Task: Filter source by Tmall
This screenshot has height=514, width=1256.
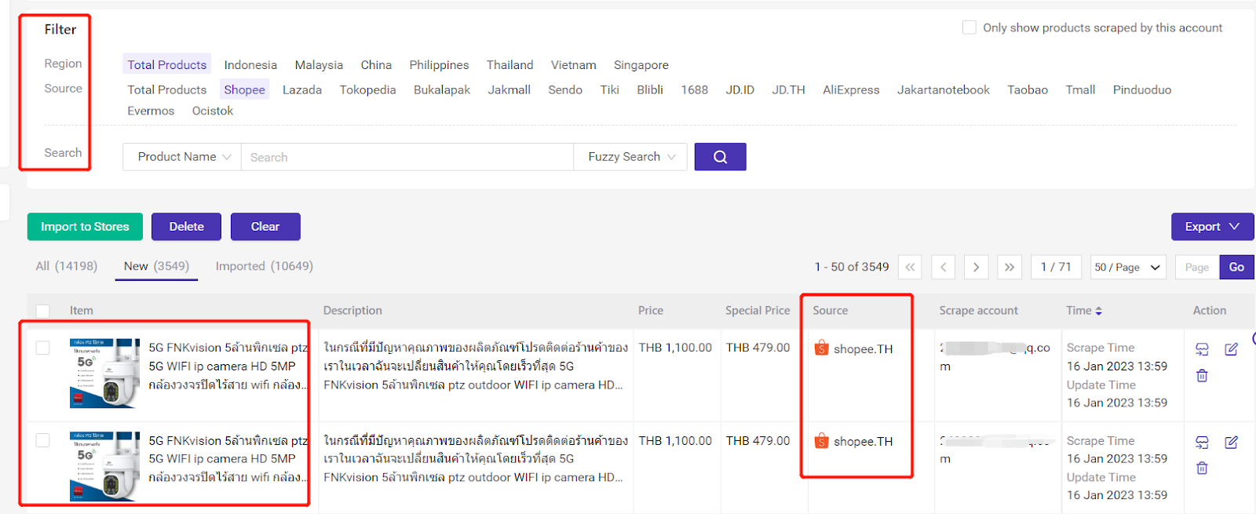Action: point(1080,89)
